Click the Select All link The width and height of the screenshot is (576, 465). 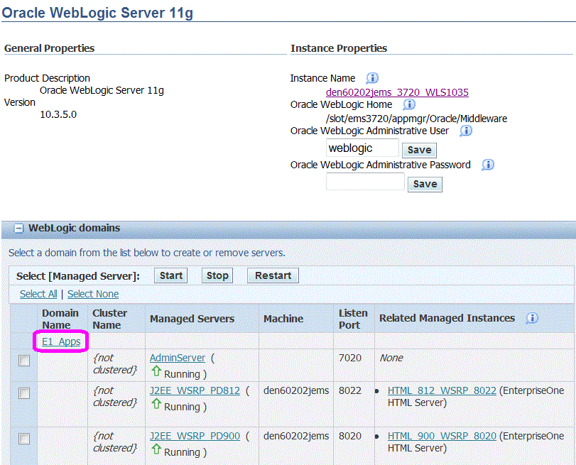point(38,294)
